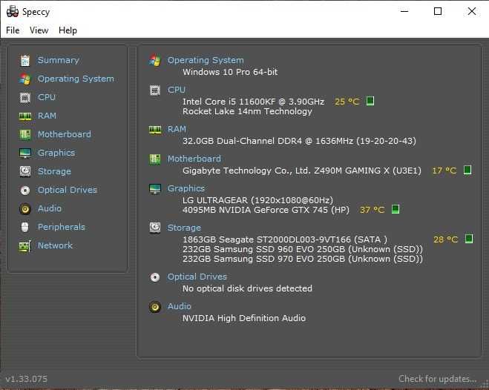
Task: Click the green GPU temperature indicator
Action: pos(395,209)
